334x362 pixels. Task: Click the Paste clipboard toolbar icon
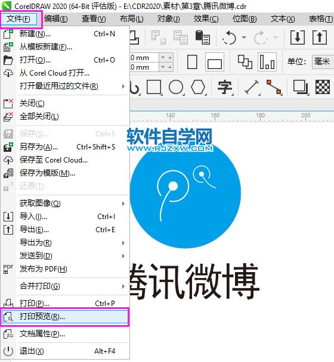click(x=203, y=38)
